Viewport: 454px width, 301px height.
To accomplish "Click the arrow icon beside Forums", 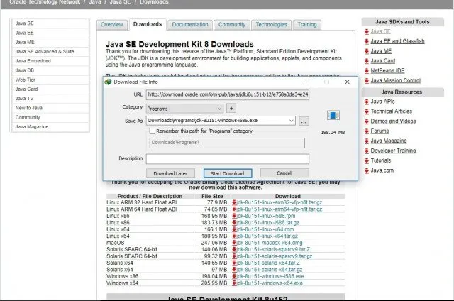I will point(367,131).
